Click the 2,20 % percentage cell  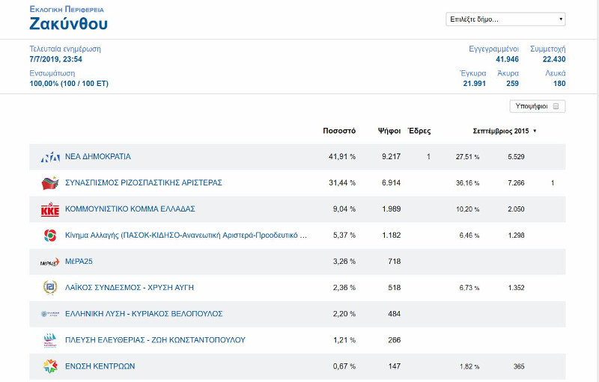coord(344,314)
